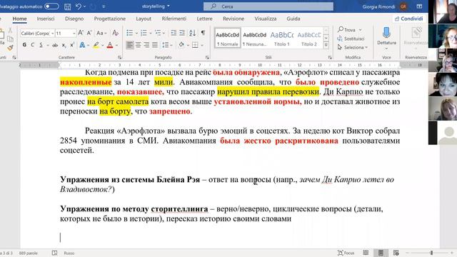Undo the last action
The height and width of the screenshot is (257, 457).
pyautogui.click(x=78, y=6)
